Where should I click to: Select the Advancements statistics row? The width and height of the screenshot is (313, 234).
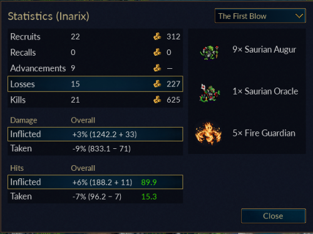click(95, 68)
